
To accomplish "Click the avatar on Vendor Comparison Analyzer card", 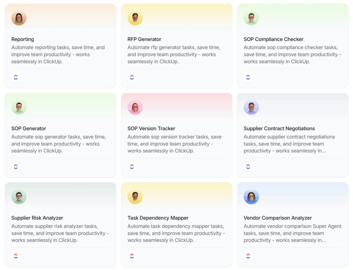I will tap(251, 196).
